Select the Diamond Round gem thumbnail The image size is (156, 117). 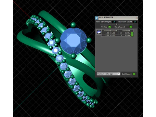[99, 32]
